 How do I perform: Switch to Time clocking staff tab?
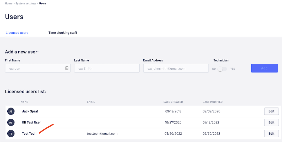tap(63, 33)
